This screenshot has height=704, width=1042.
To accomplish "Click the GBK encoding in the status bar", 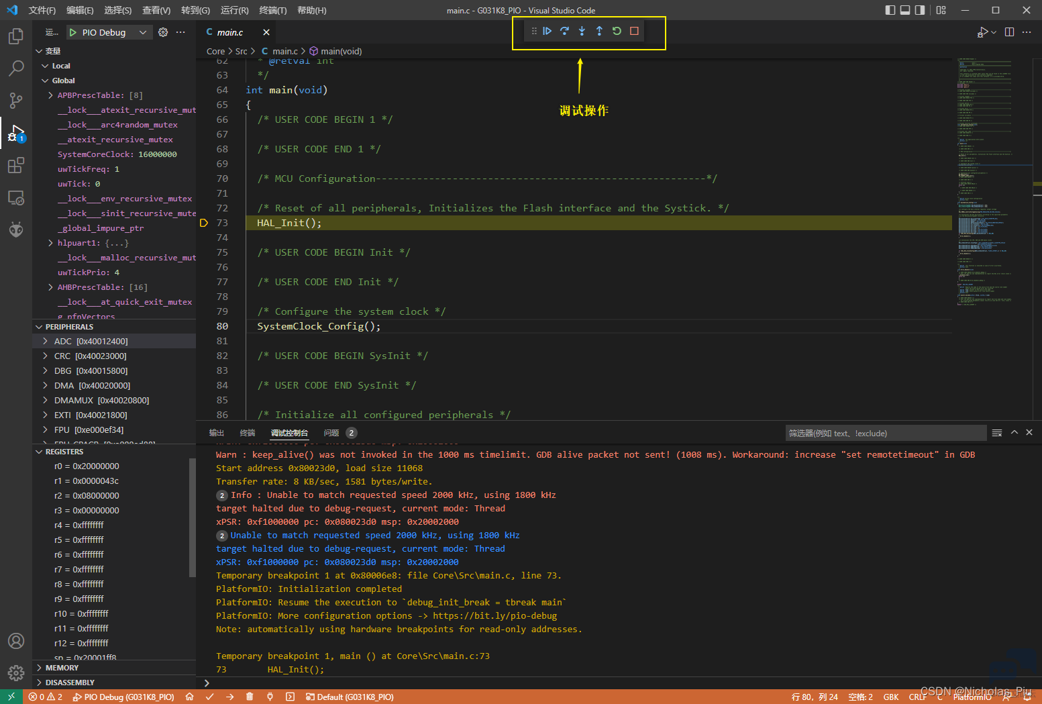I will coord(891,697).
